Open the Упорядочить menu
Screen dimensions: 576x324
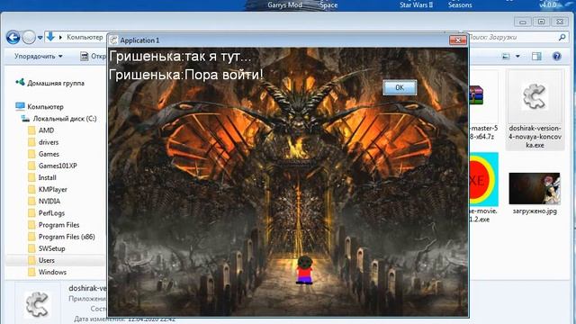38,56
